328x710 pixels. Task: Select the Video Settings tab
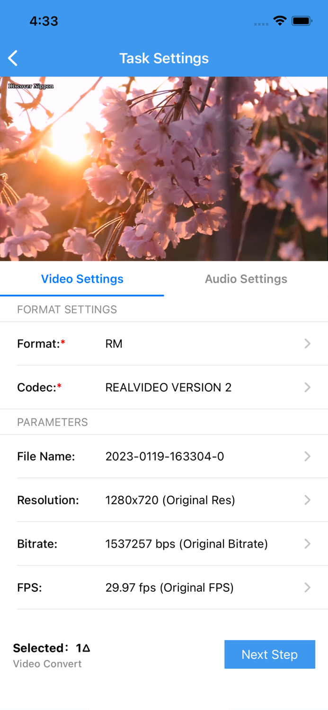pyautogui.click(x=82, y=279)
